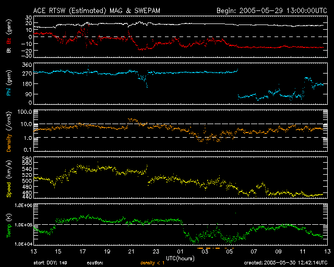Click the "10.0" tick on the Density axis

point(27,124)
